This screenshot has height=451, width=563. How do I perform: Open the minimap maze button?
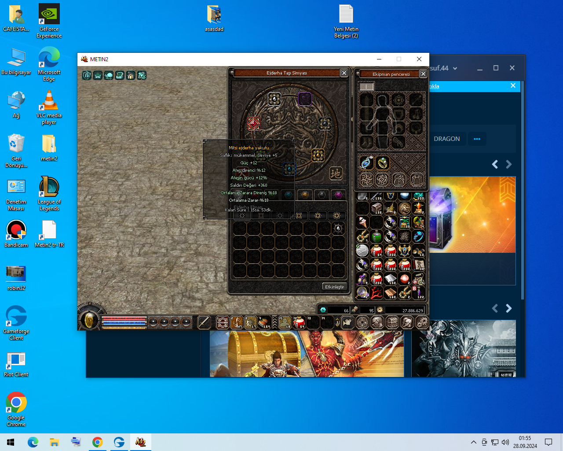point(223,323)
